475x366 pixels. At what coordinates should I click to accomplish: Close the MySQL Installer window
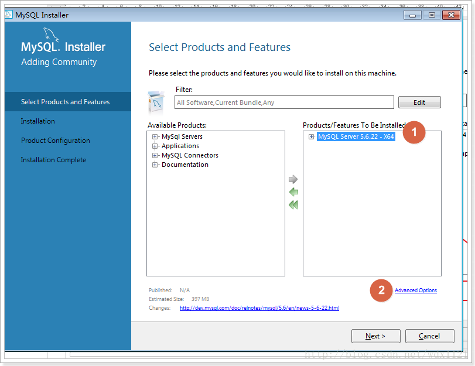pyautogui.click(x=451, y=15)
